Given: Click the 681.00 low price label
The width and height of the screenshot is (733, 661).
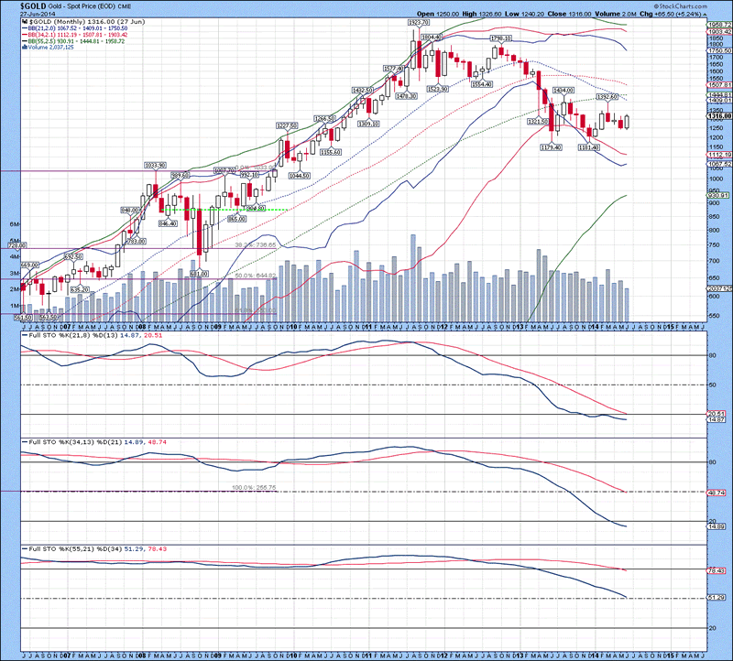Looking at the screenshot, I should point(198,273).
